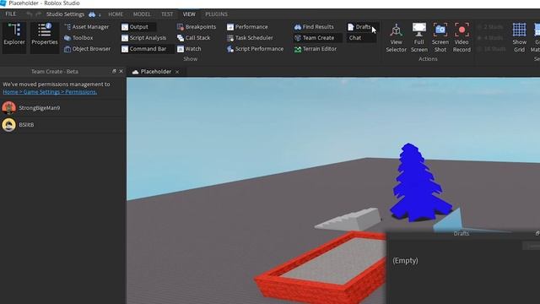The width and height of the screenshot is (540, 304).
Task: Open the Task Scheduler window
Action: point(250,38)
